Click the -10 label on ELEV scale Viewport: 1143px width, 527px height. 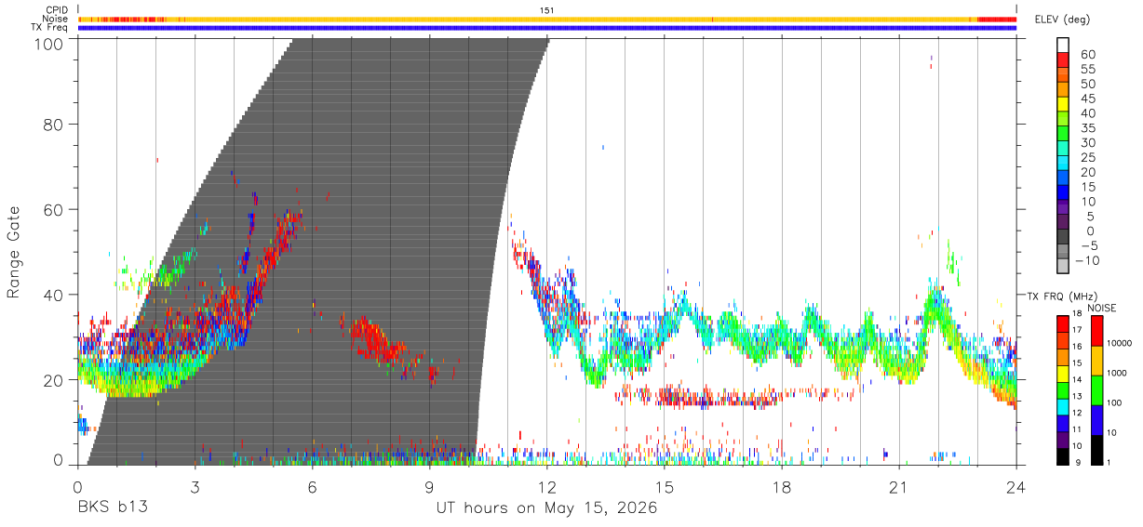[1089, 260]
